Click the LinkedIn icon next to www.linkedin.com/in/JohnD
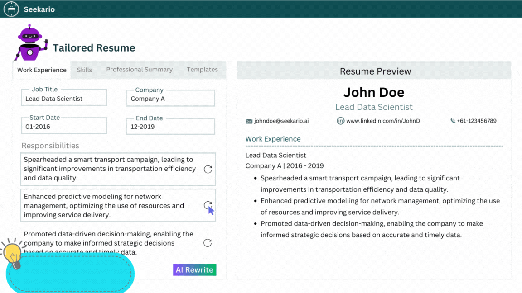Image resolution: width=522 pixels, height=293 pixels. pos(340,121)
